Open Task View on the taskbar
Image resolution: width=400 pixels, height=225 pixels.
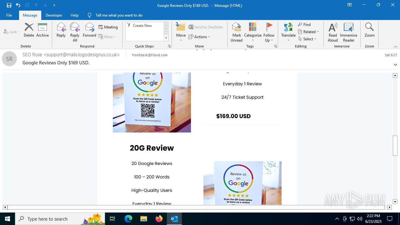[x=112, y=219]
